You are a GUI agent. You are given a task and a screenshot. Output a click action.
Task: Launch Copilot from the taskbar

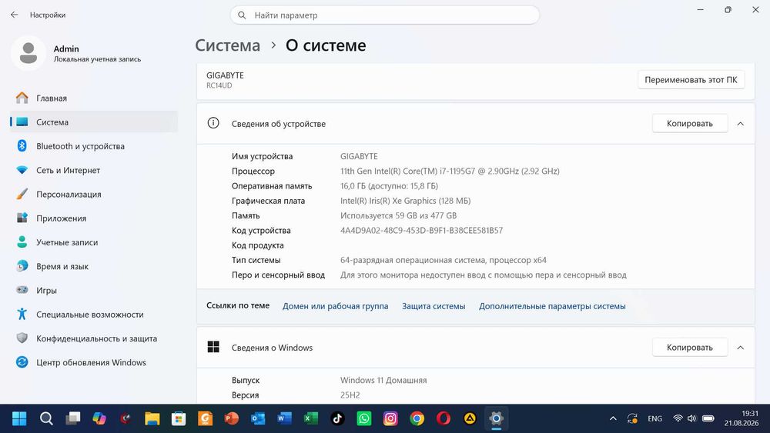[x=99, y=418]
